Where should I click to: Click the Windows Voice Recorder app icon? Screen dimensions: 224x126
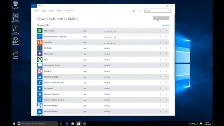(x=40, y=83)
